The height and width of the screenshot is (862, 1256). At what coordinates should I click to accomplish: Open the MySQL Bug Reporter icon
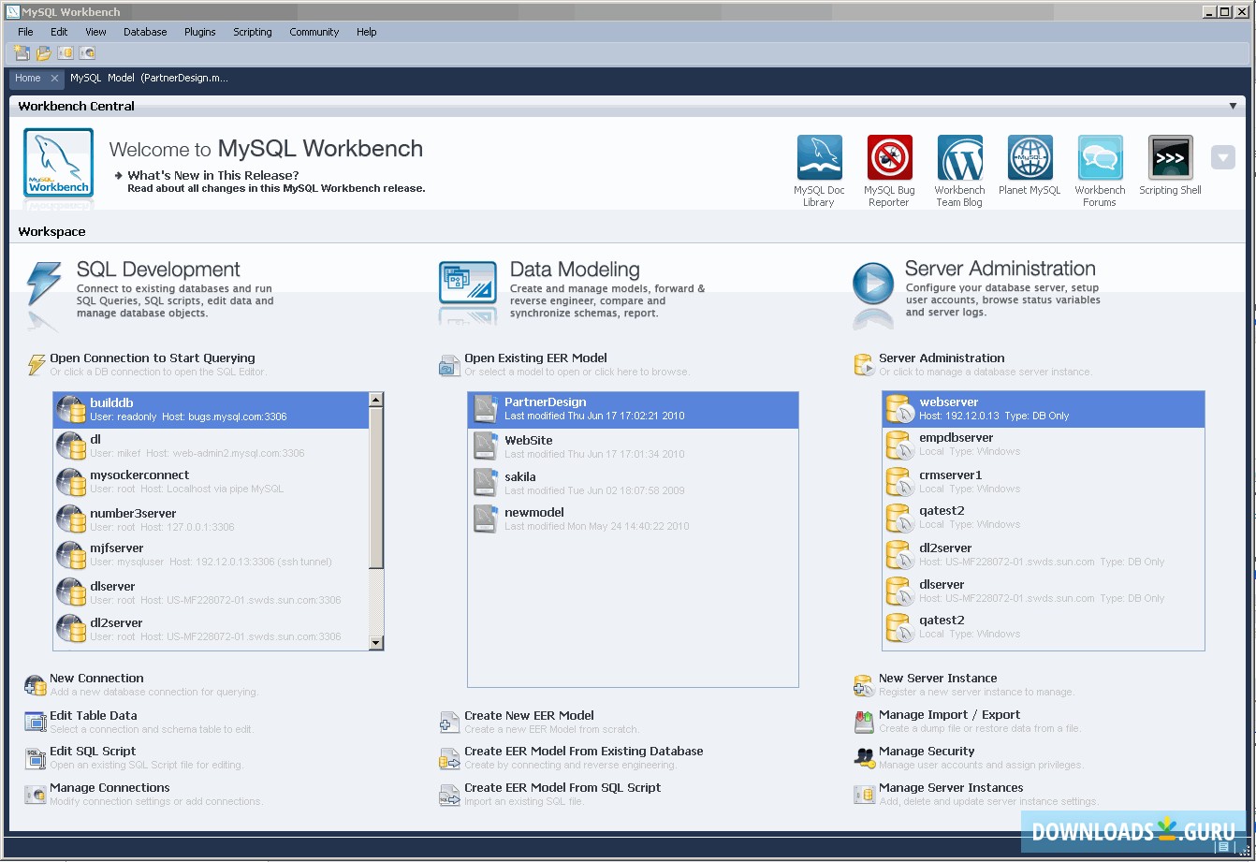(x=889, y=157)
